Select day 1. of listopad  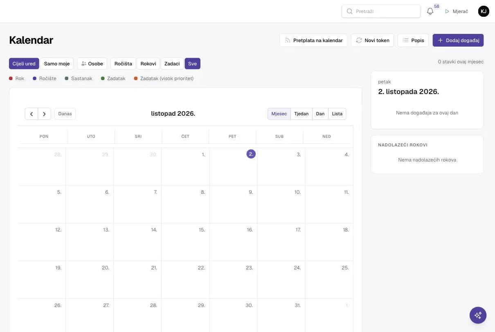tap(203, 155)
